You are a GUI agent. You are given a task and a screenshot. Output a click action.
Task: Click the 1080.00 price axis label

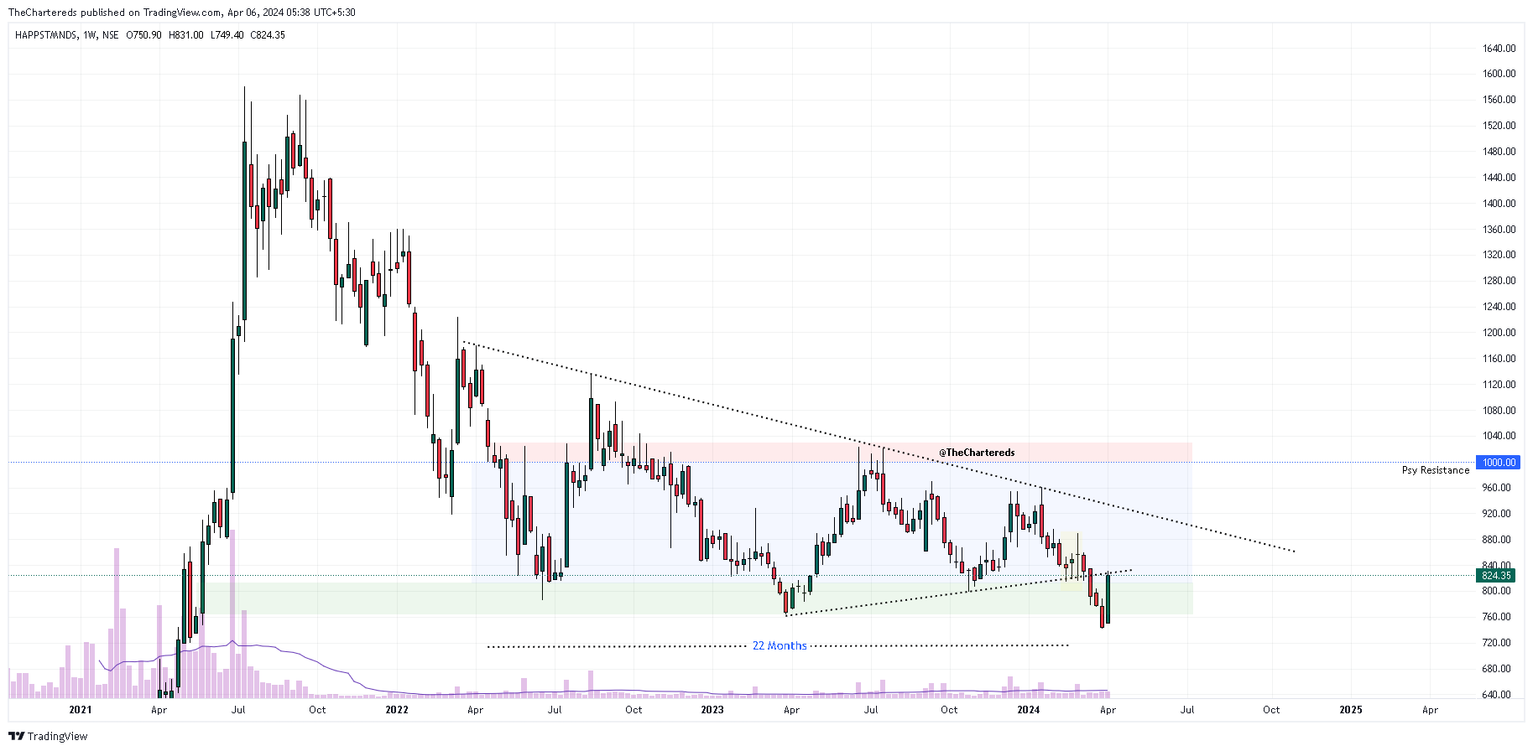point(1499,411)
